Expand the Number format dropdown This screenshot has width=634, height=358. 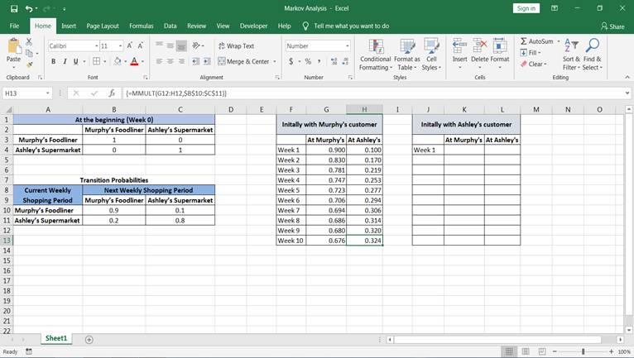pos(348,46)
